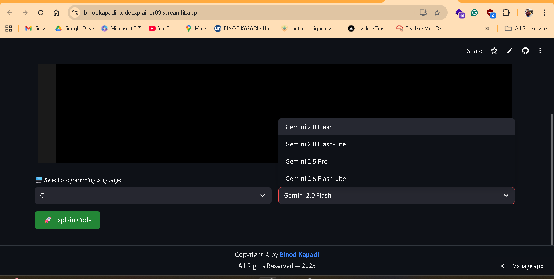Open the GitHub repository icon
554x279 pixels.
click(525, 51)
